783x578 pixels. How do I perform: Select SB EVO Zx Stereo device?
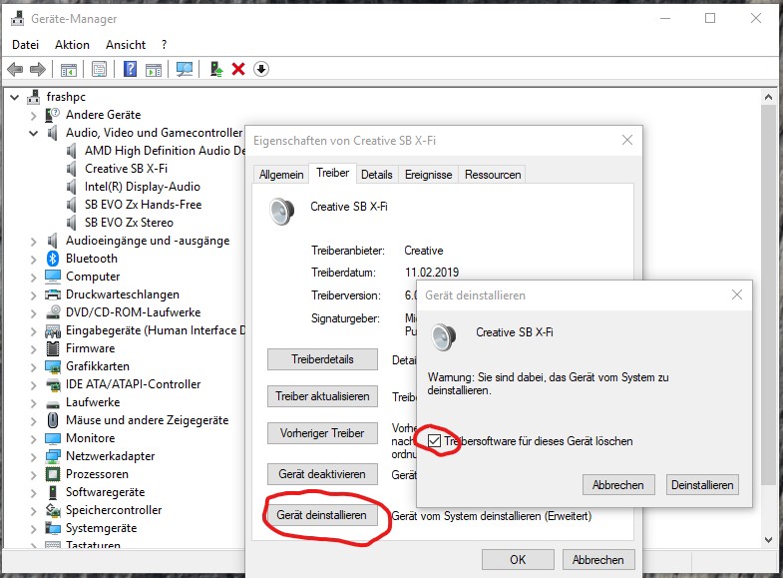pyautogui.click(x=129, y=223)
